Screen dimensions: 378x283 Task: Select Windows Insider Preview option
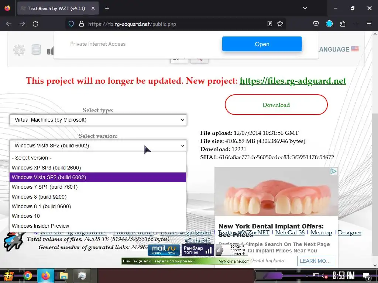point(98,226)
